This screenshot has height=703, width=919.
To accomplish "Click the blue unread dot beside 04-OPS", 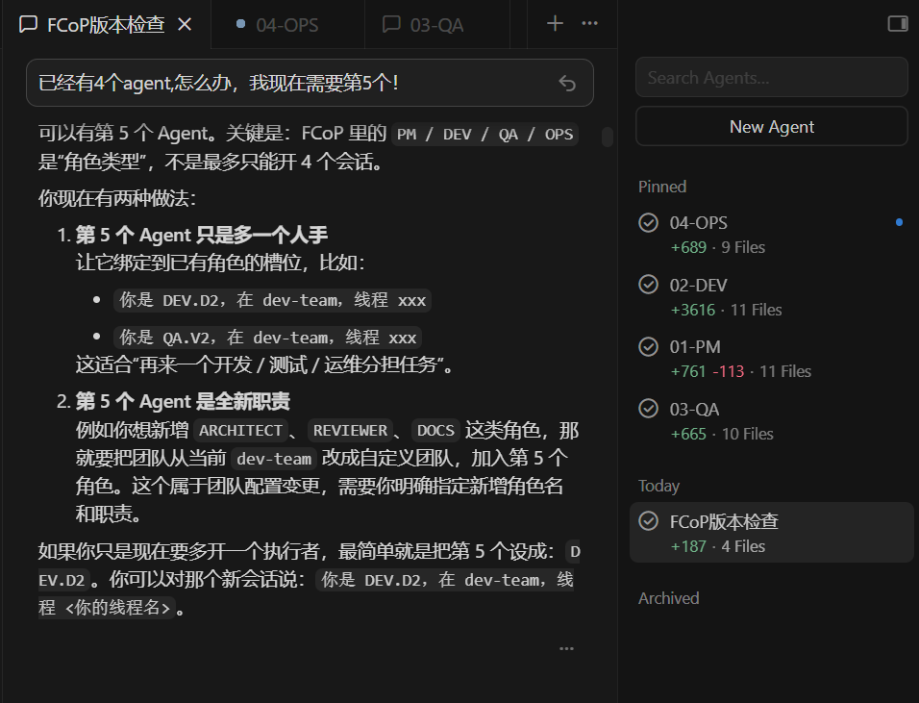I will click(899, 222).
